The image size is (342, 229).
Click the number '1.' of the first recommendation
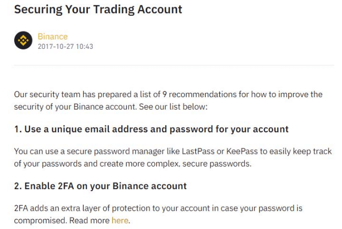pyautogui.click(x=18, y=129)
